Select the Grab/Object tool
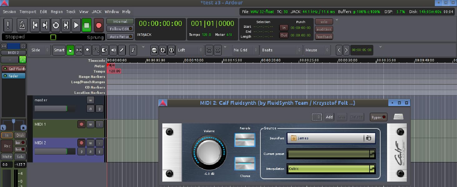This screenshot has width=457, height=187. [70, 50]
